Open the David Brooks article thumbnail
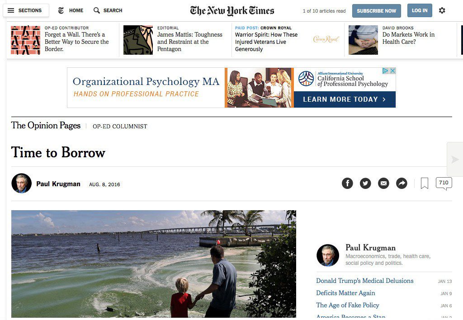 point(363,40)
